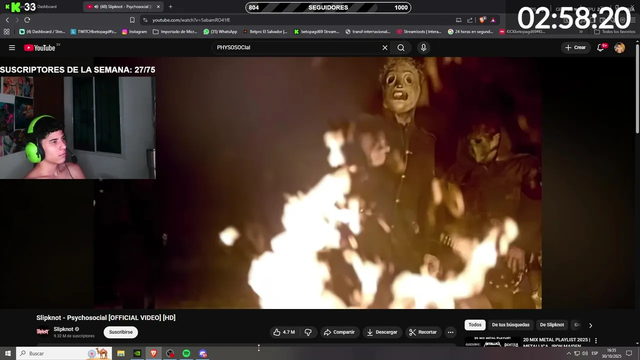Open Importado de Micr... bookmarks folder
Screen dimensions: 640x360
pos(175,31)
